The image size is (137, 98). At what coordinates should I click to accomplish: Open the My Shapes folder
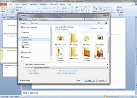tap(87, 39)
